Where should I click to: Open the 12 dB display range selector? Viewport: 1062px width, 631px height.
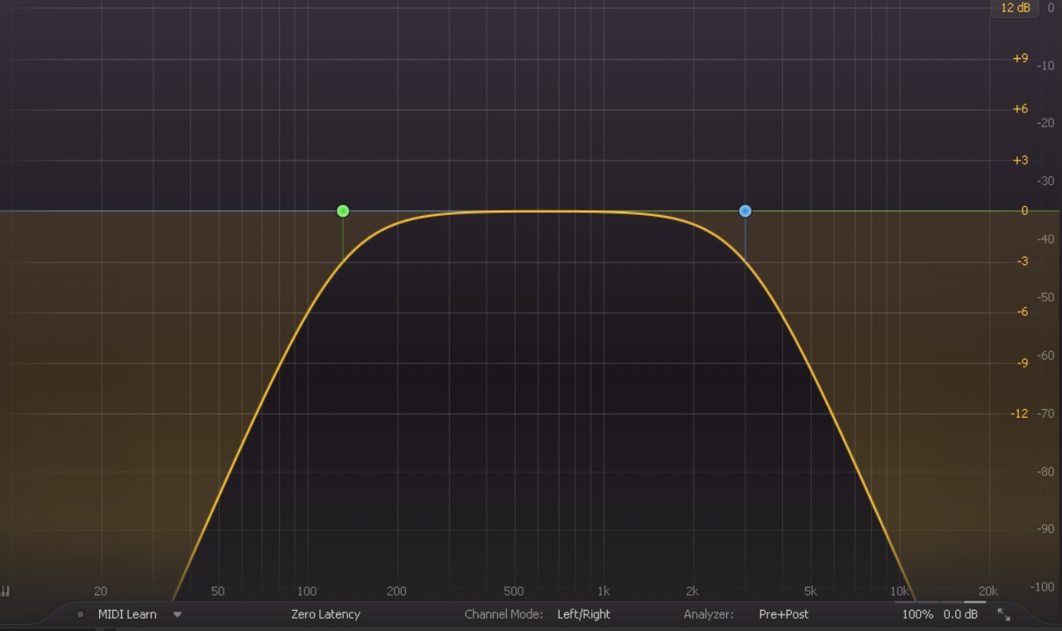click(x=1015, y=8)
